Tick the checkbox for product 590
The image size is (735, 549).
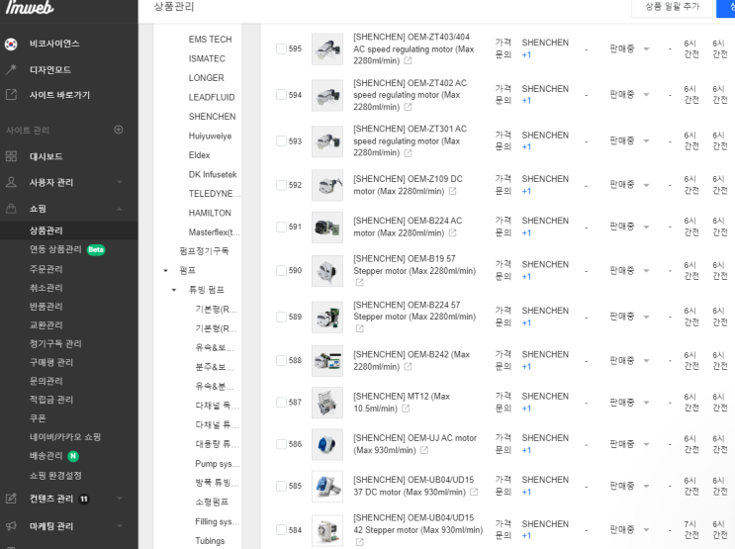(281, 270)
